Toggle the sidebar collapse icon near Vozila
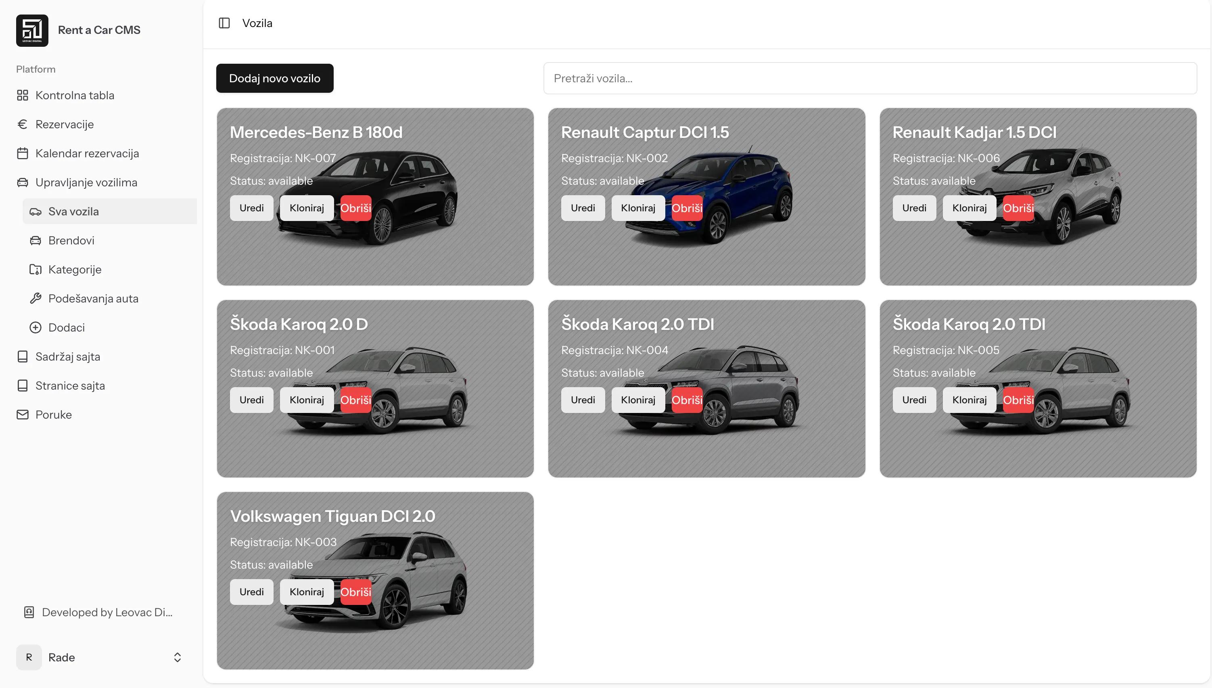 224,23
